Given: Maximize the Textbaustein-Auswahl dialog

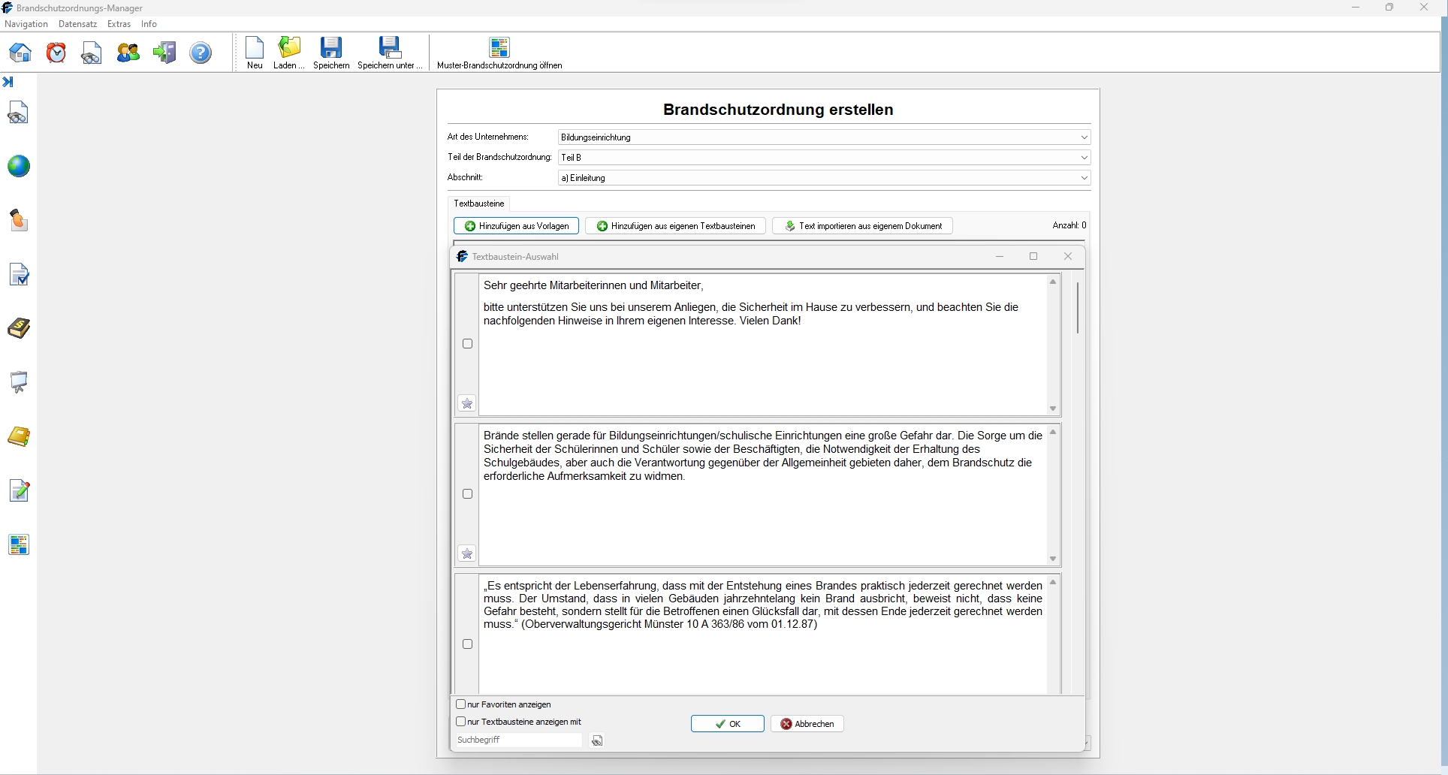Looking at the screenshot, I should coord(1033,257).
